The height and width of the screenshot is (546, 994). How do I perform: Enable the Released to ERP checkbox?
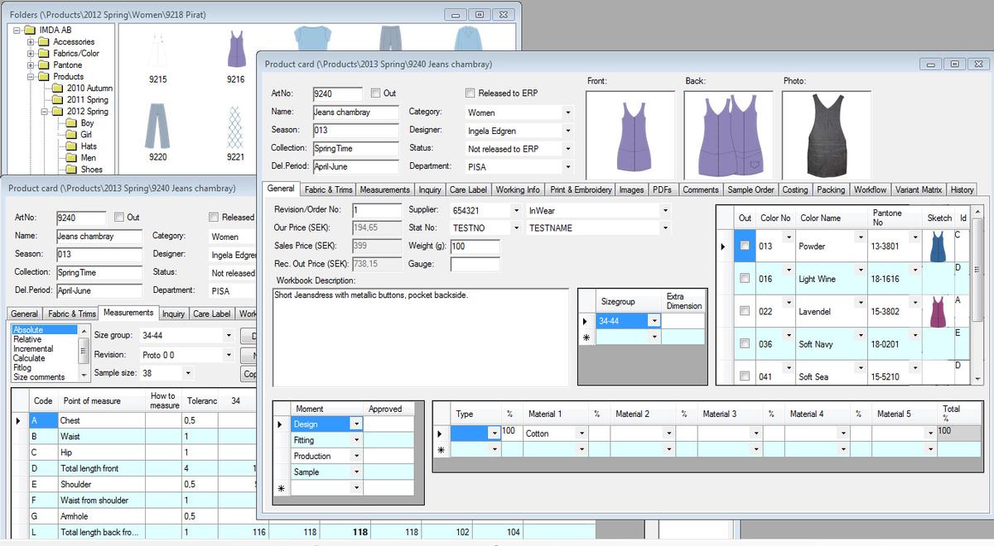click(470, 93)
